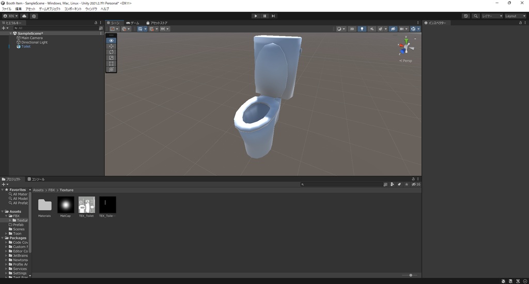Toggle hidden packages visibility showing 16

pos(416,184)
